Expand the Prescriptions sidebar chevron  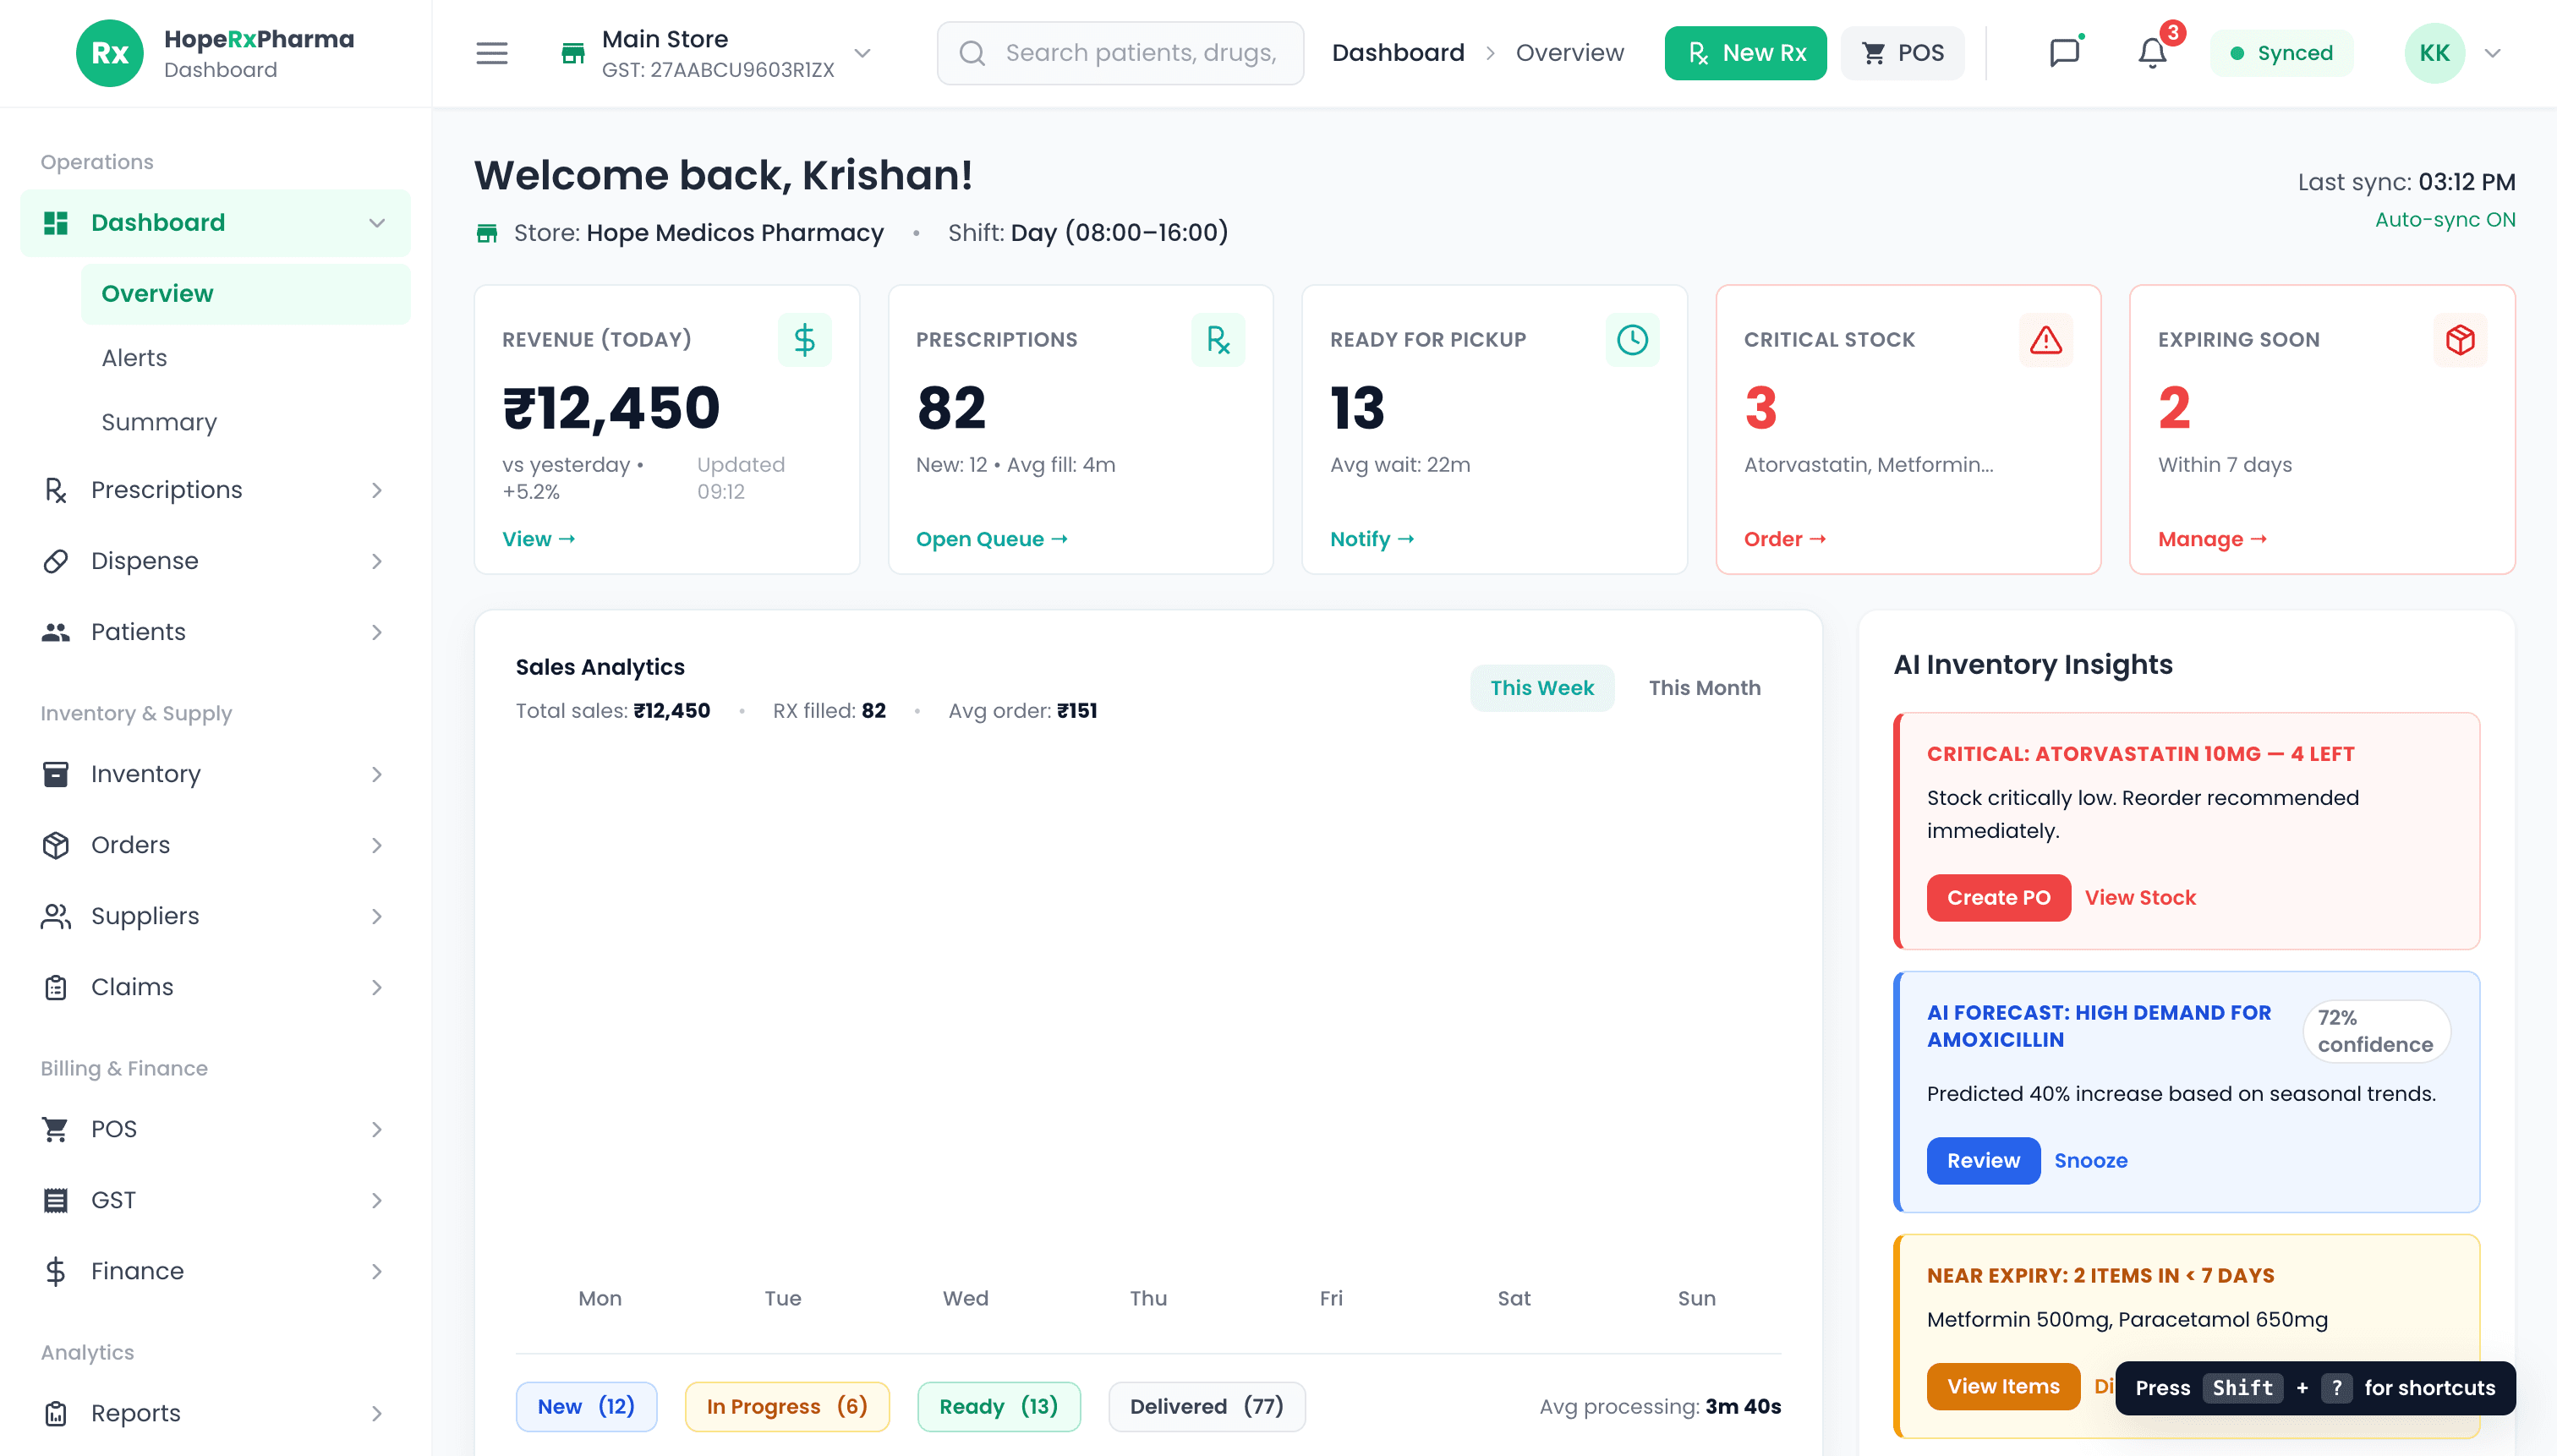click(x=376, y=490)
